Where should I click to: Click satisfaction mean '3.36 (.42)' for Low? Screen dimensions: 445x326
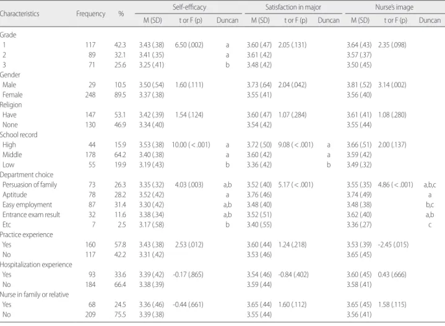click(x=259, y=165)
